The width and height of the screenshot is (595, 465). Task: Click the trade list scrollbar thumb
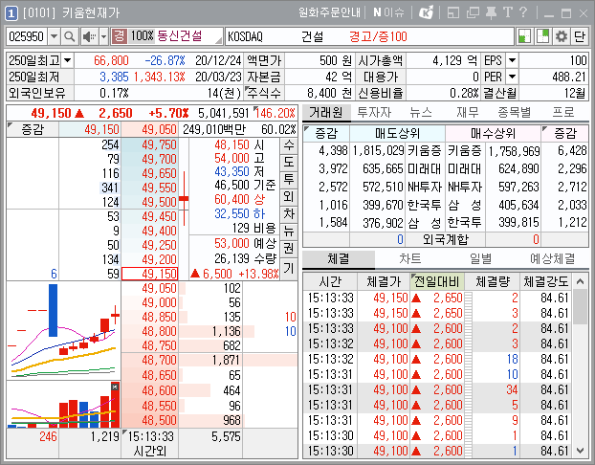580,306
